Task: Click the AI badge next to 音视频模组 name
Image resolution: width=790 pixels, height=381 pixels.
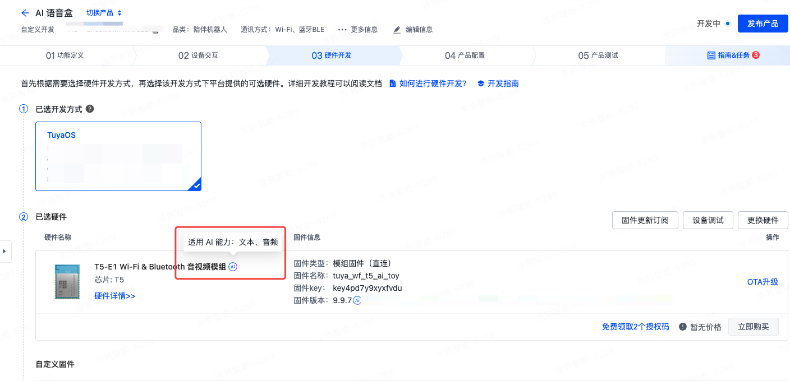Action: [234, 267]
